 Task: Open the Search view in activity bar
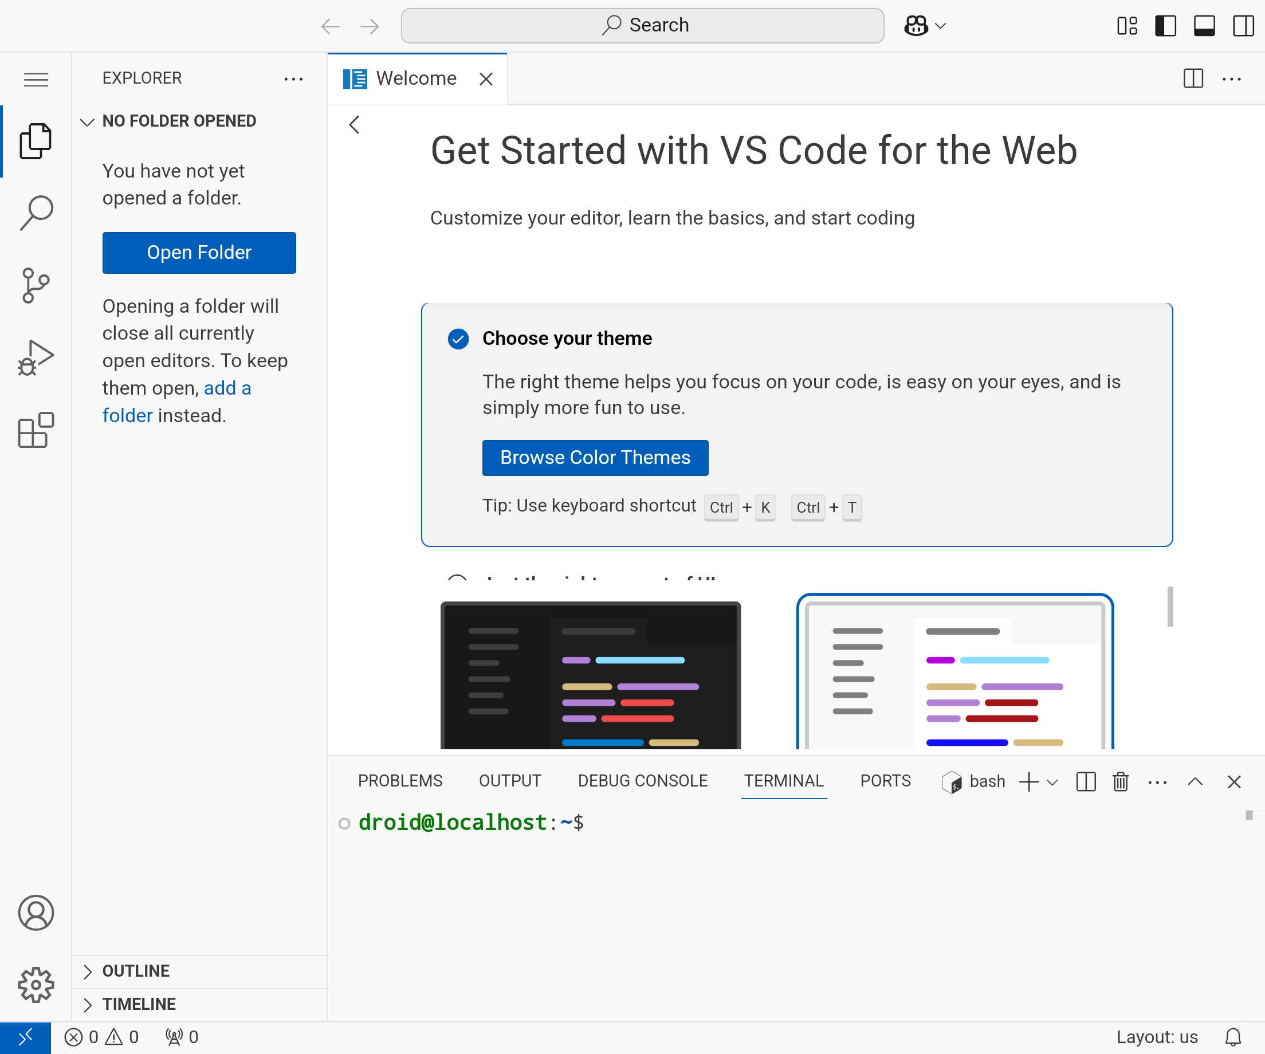coord(36,213)
